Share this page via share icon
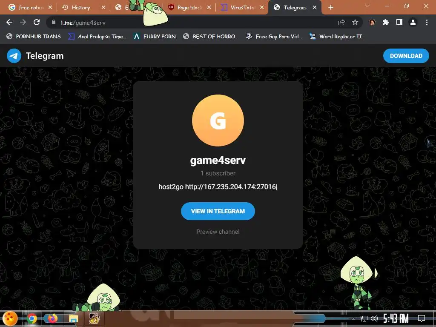 coord(341,22)
